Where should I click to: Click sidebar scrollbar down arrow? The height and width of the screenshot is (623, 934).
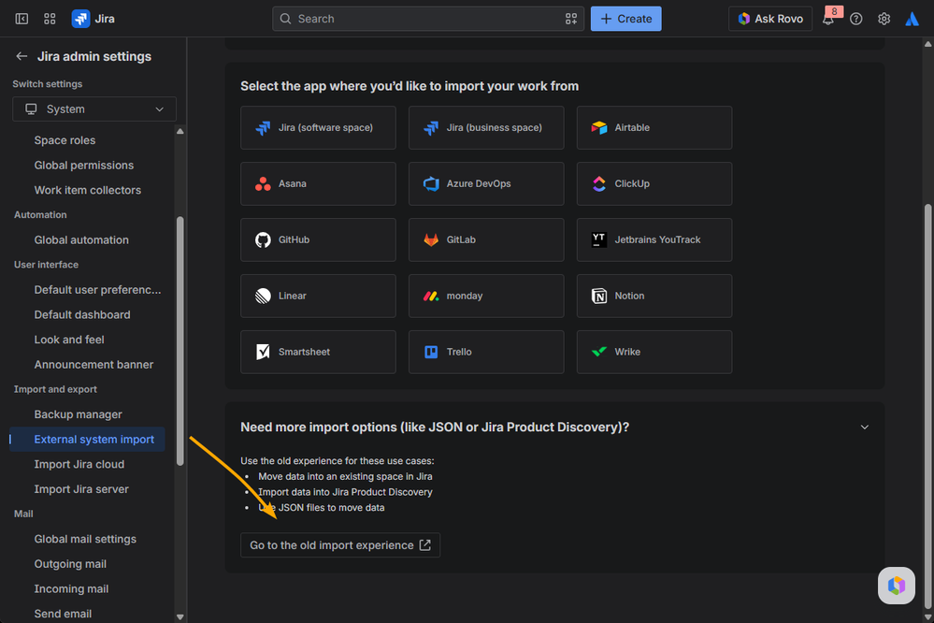point(180,617)
